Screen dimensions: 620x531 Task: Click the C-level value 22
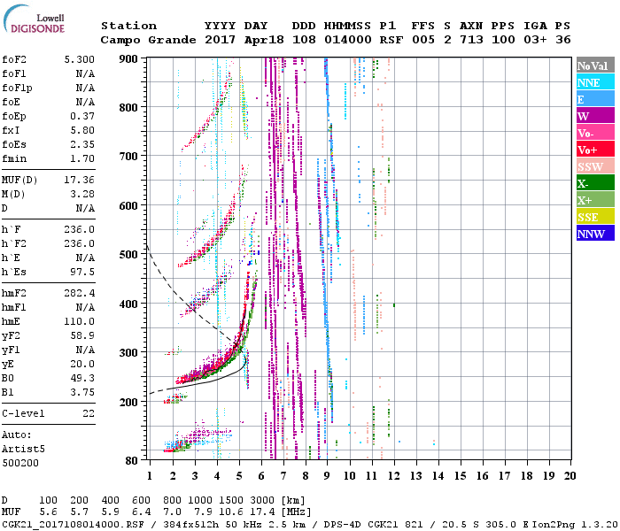pyautogui.click(x=89, y=413)
